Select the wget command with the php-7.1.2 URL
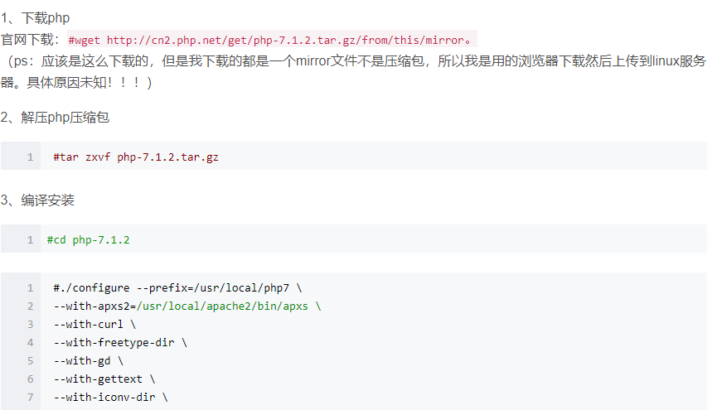Screen dimensions: 722x410 tap(270, 40)
